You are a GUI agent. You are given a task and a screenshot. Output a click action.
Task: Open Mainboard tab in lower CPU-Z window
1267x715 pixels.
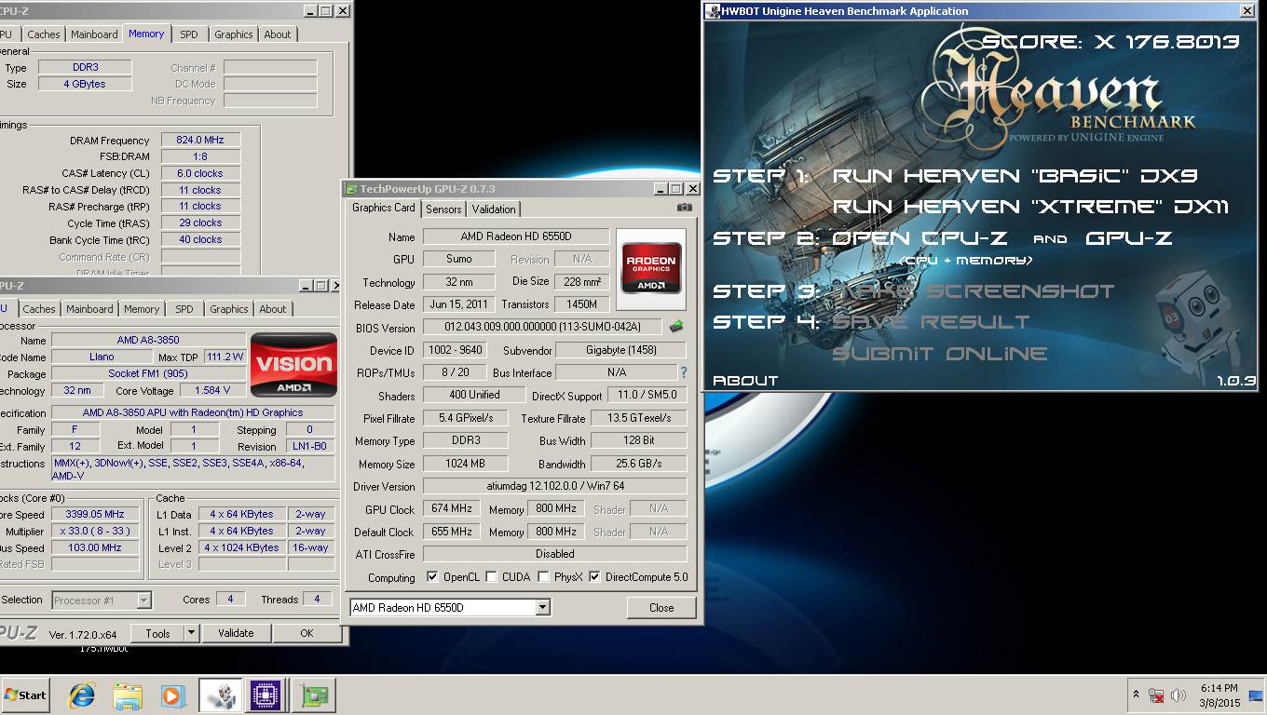pyautogui.click(x=89, y=309)
